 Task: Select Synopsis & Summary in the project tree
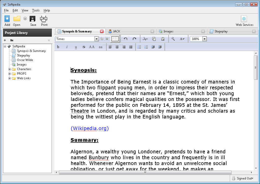[x=31, y=51]
